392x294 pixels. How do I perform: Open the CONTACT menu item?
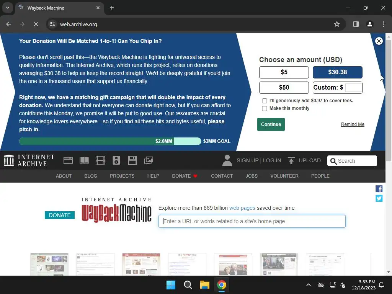222,176
